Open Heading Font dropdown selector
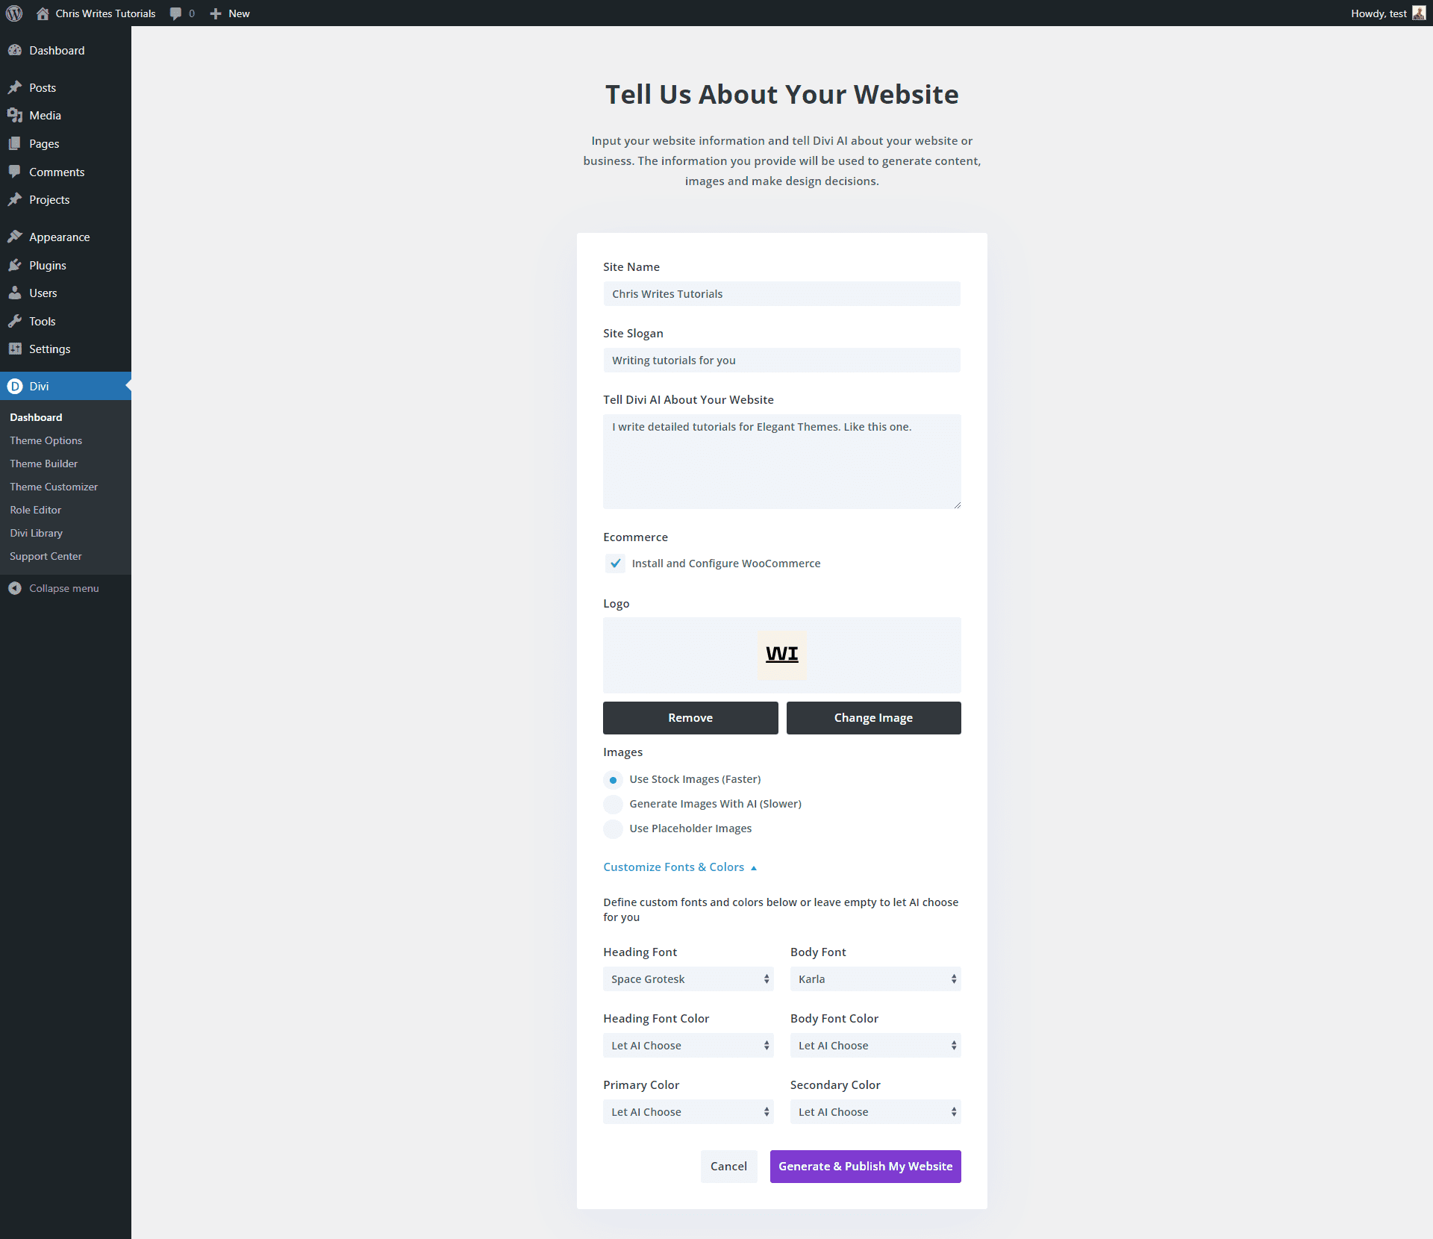1433x1239 pixels. coord(687,979)
